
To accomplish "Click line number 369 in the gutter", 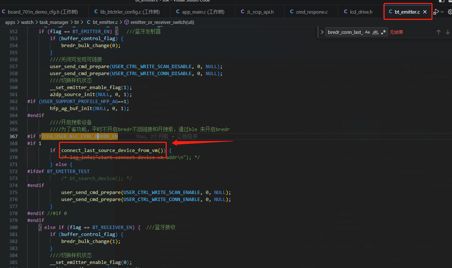I will [x=13, y=150].
